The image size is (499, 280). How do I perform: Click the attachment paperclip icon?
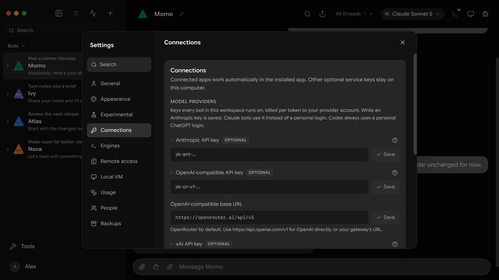(x=142, y=267)
